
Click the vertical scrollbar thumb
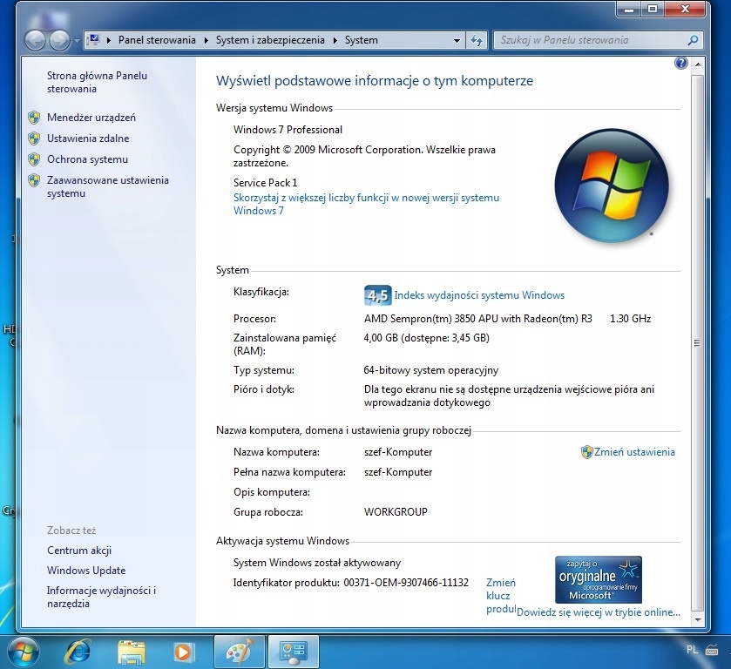tap(697, 342)
